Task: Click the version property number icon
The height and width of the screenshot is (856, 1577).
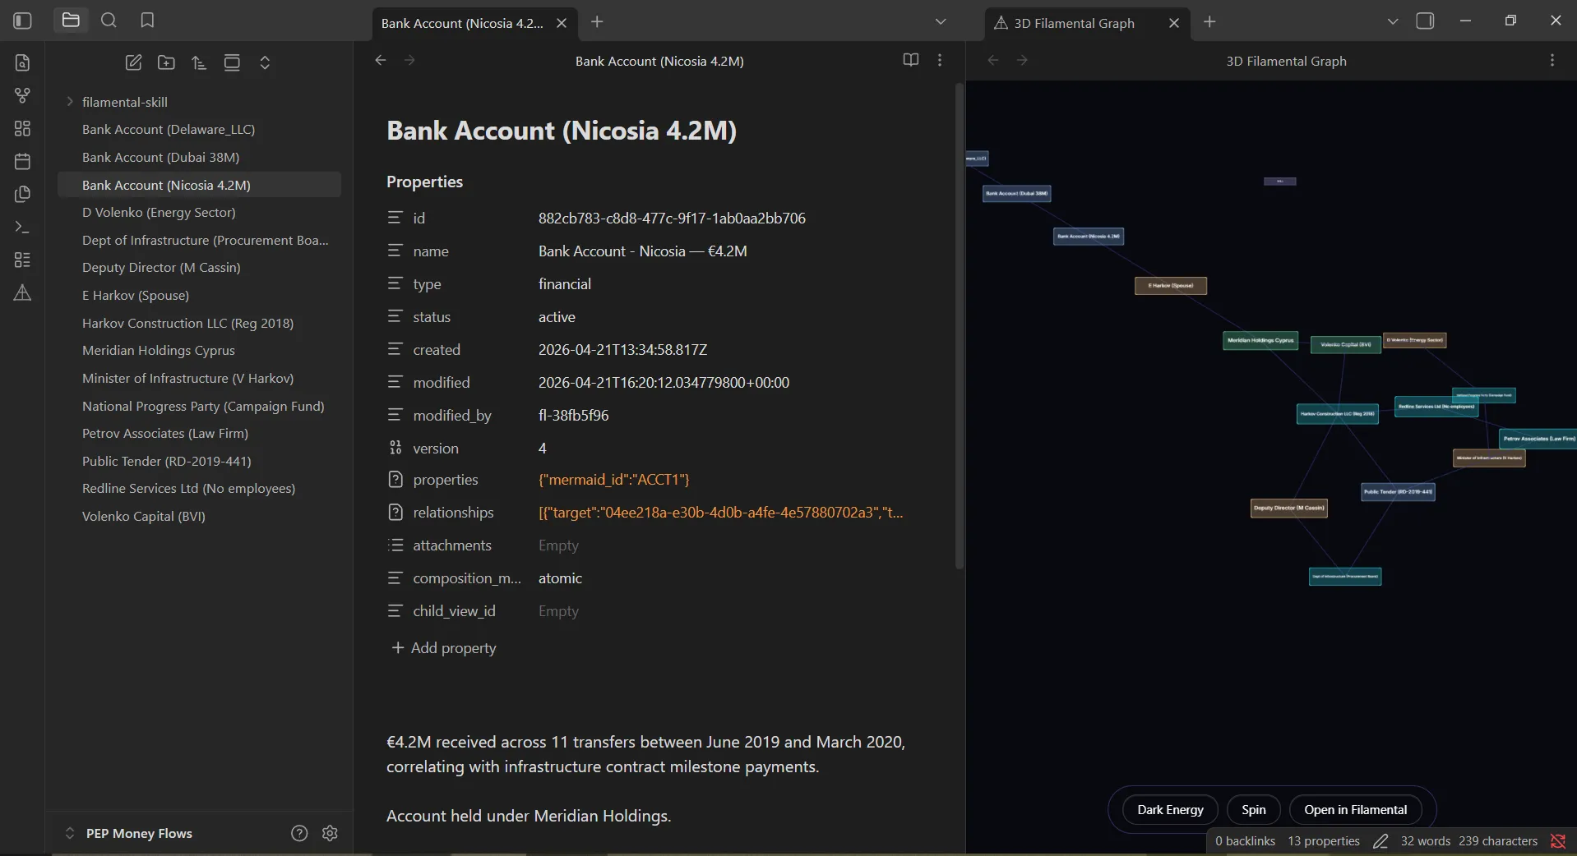Action: (x=395, y=448)
